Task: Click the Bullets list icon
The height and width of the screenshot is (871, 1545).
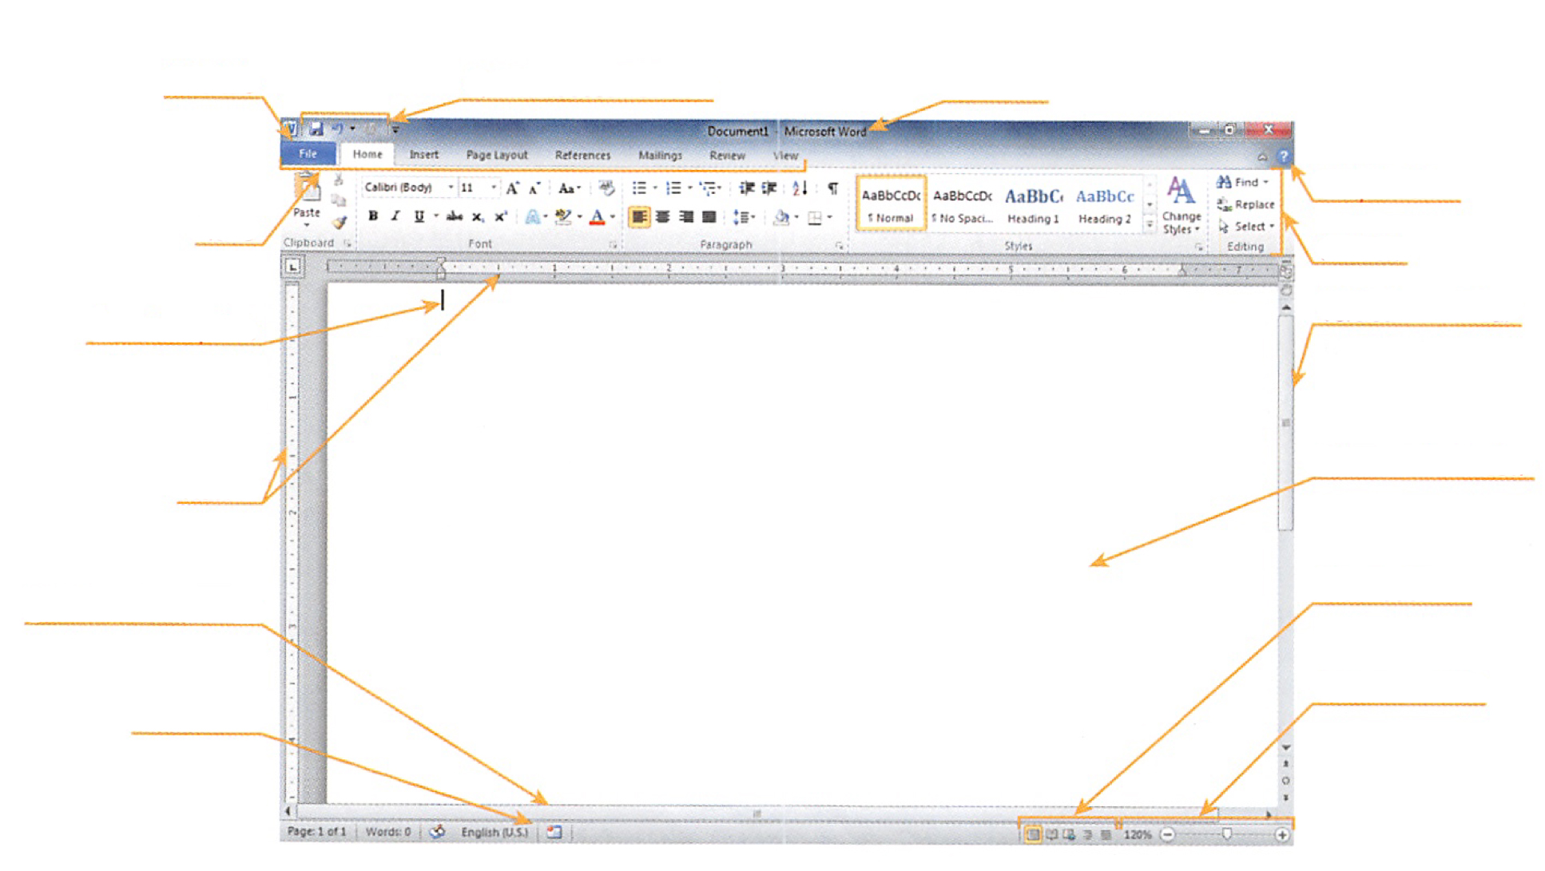Action: 640,188
